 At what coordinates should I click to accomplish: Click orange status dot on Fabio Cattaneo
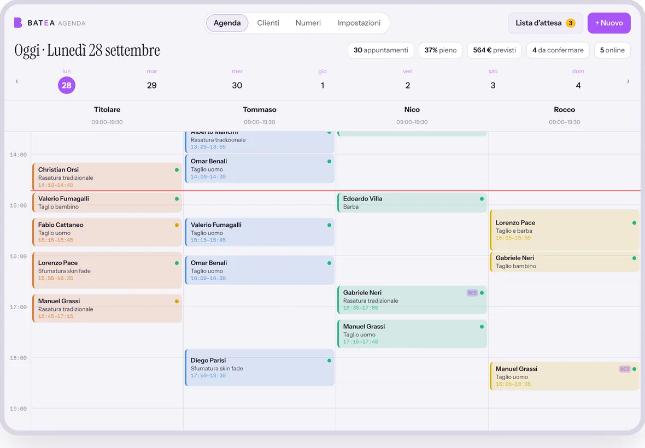[x=177, y=225]
